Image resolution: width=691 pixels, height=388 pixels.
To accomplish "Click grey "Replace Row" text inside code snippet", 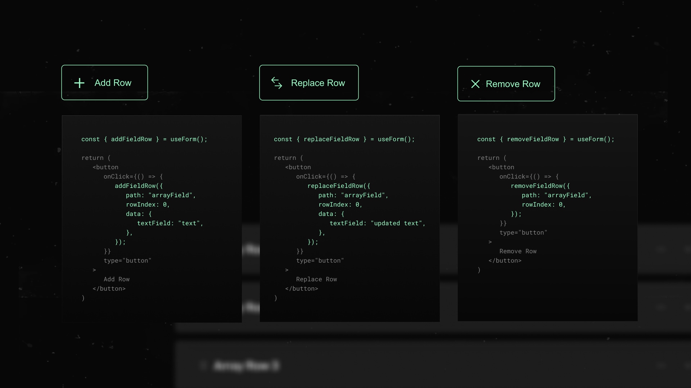I will (316, 280).
